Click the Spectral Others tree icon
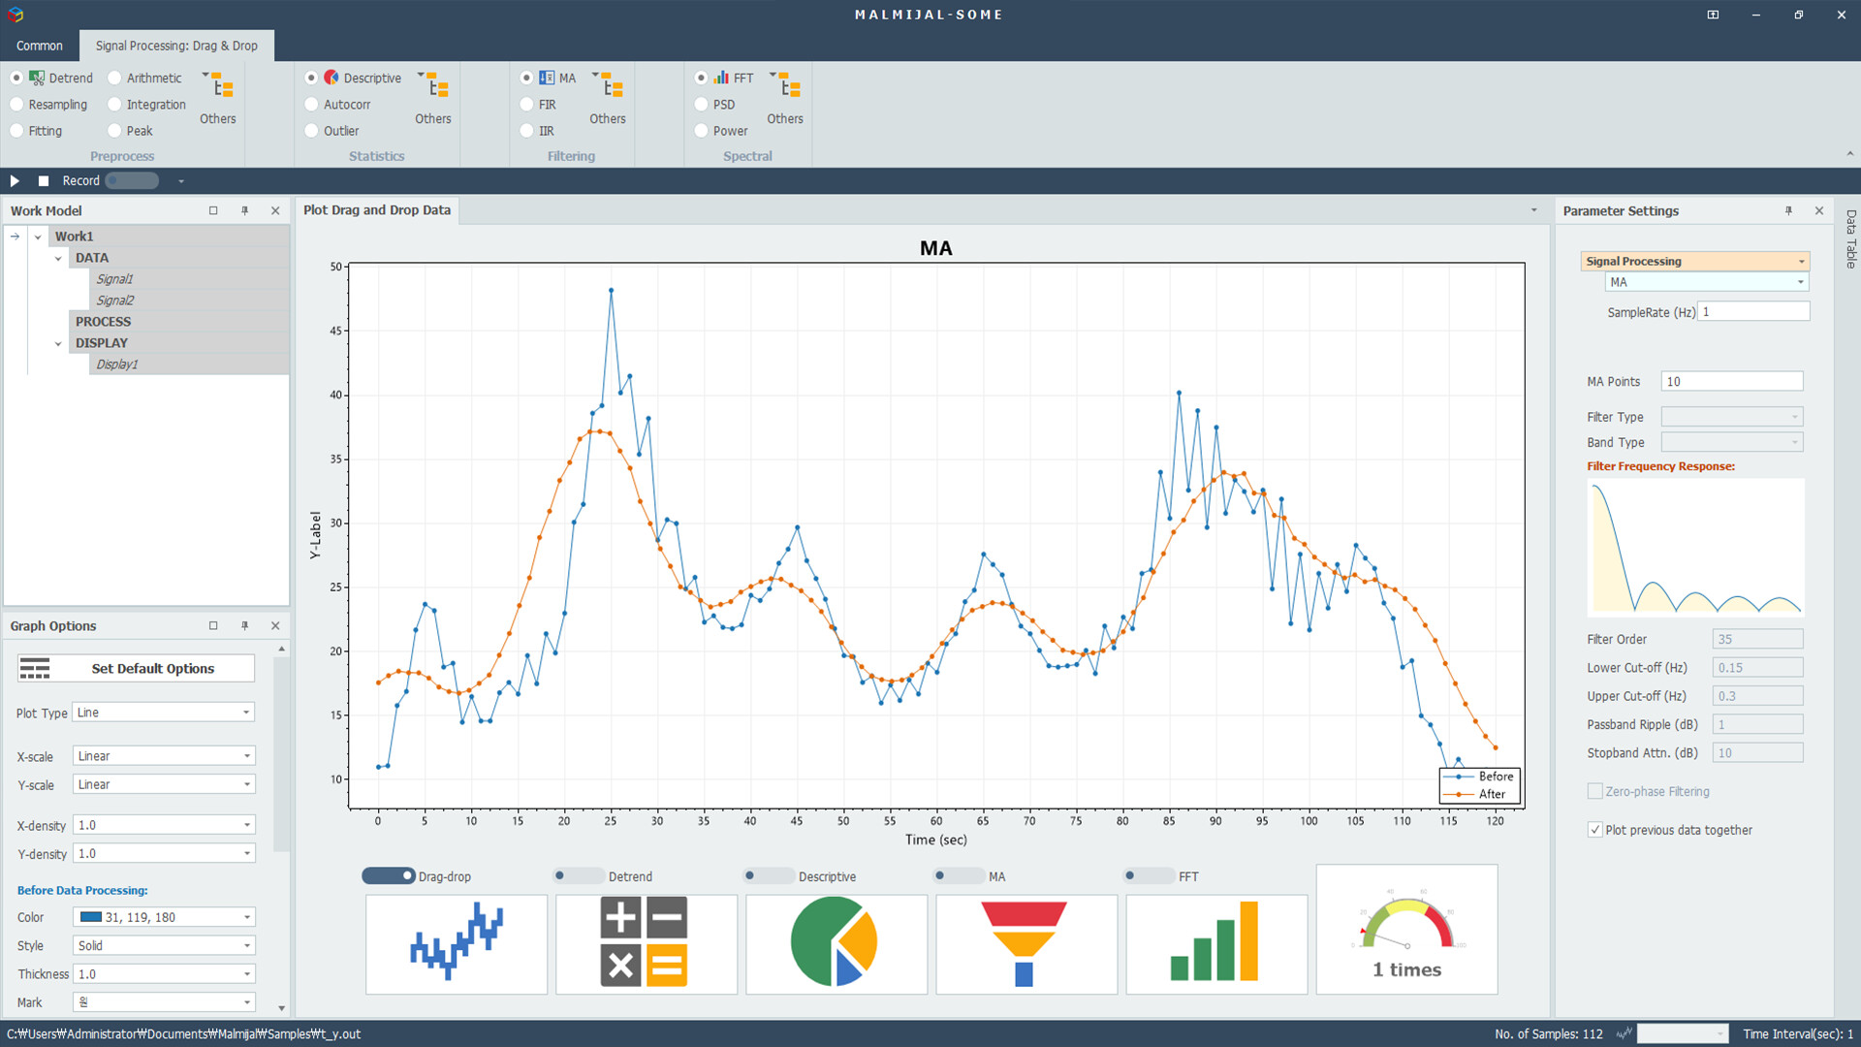 (790, 87)
